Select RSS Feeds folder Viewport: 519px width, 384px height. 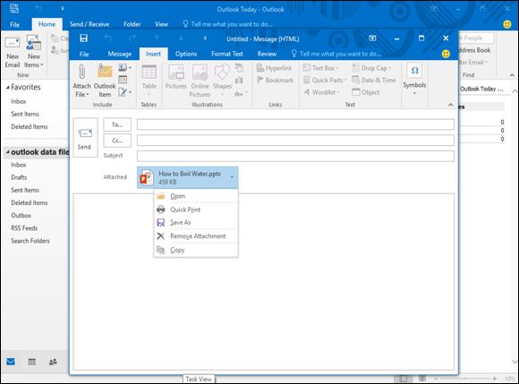24,228
